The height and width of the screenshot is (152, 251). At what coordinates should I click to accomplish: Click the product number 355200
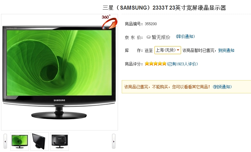point(151,24)
